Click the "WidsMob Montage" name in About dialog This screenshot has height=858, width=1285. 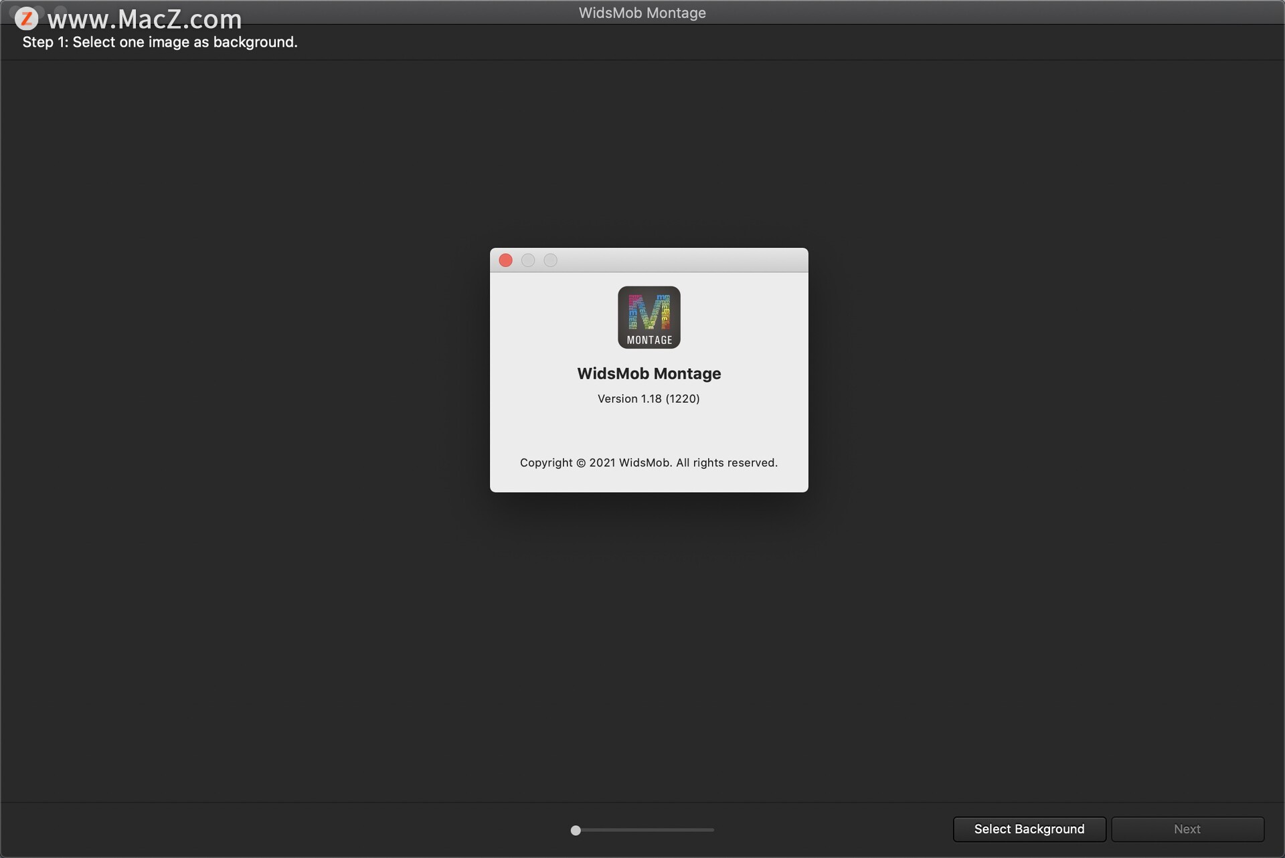(x=649, y=373)
